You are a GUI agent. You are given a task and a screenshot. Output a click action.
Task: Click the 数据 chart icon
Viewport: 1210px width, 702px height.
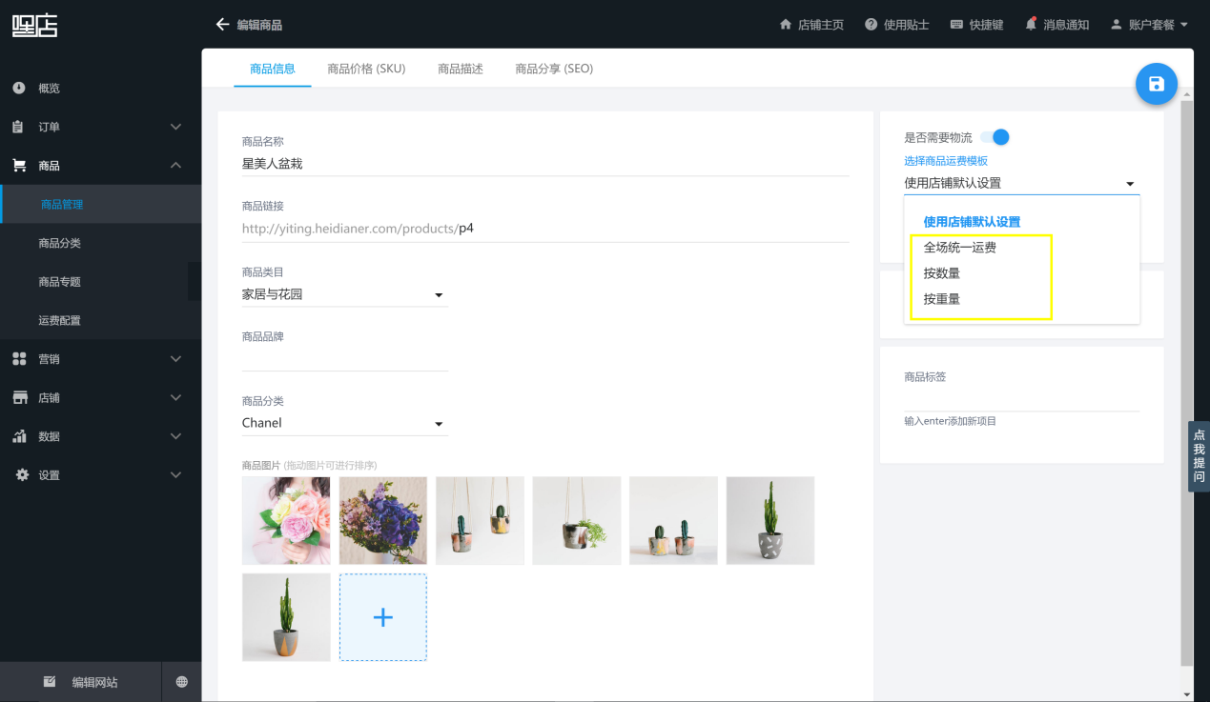click(19, 436)
